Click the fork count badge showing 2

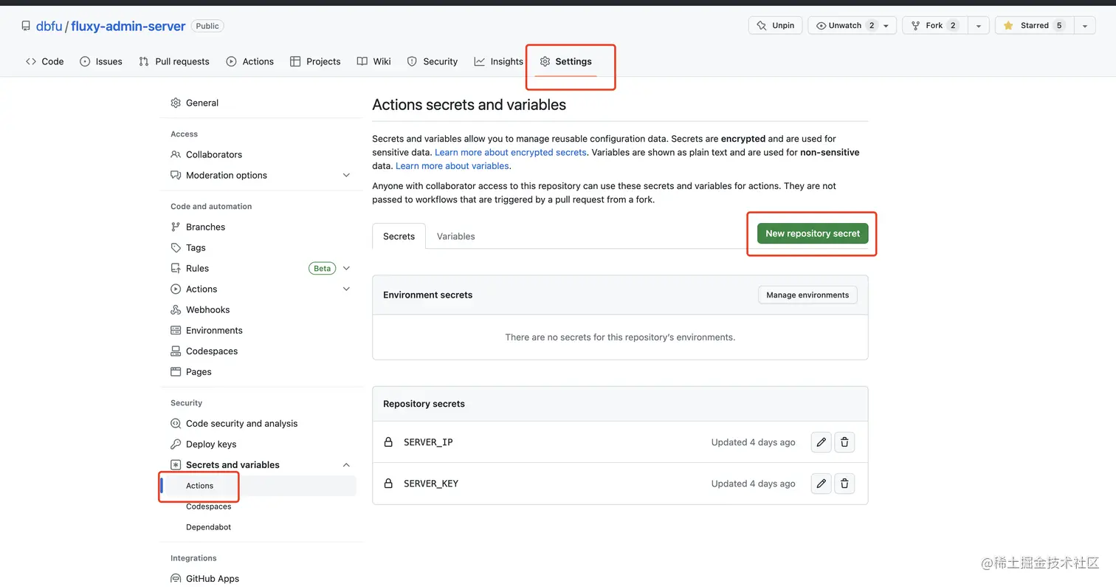click(x=953, y=25)
